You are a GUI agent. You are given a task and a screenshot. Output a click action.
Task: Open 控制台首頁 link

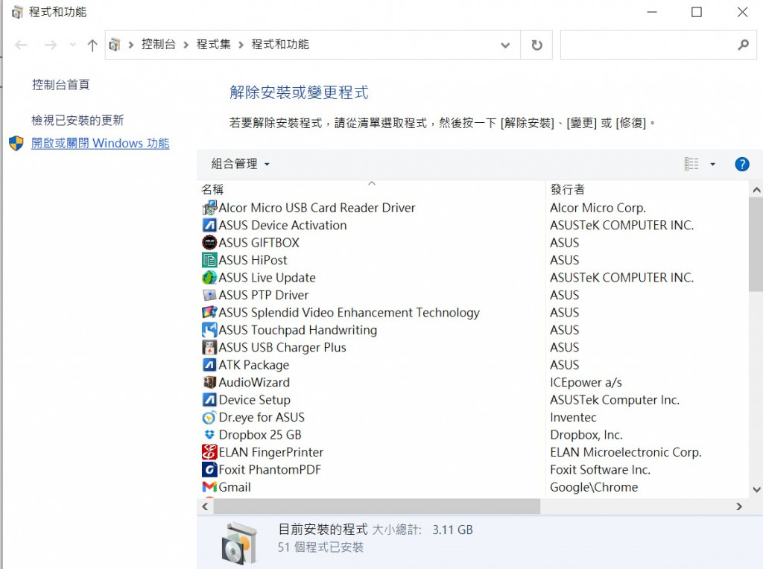[x=61, y=85]
